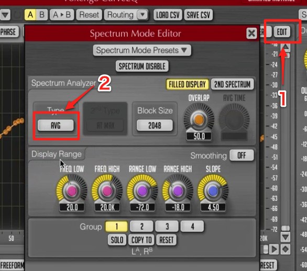This screenshot has width=307, height=271.
Task: Toggle the Filled Display option
Action: [x=188, y=84]
